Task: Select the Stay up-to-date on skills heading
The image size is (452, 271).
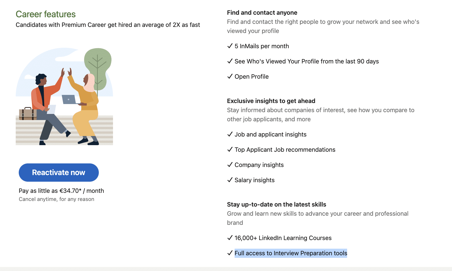Action: [276, 204]
